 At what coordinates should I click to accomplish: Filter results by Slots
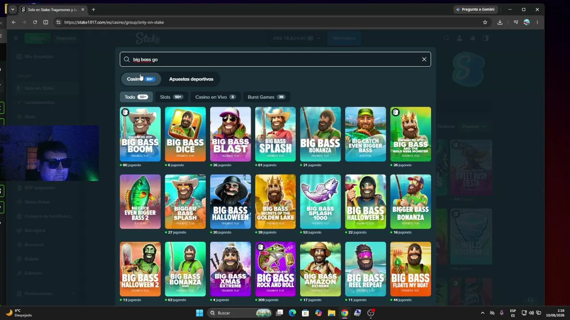point(171,97)
